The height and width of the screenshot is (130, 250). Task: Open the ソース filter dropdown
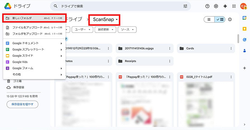point(127,30)
